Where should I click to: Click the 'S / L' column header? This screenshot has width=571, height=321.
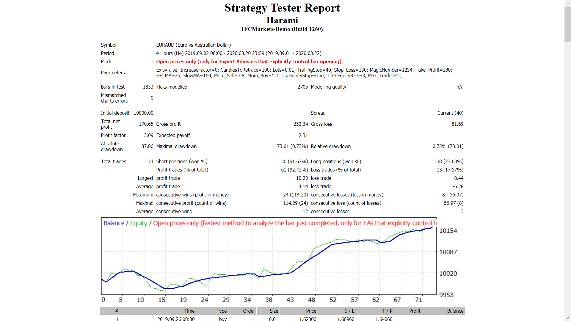(x=350, y=311)
